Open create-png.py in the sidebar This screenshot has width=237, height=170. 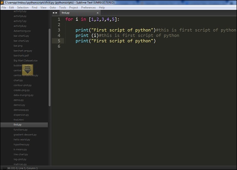(22, 90)
